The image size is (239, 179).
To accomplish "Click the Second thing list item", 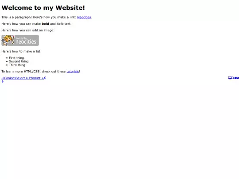I will (19, 61).
